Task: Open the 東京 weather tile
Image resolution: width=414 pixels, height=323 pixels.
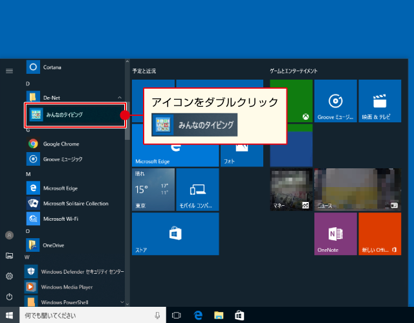Action: tap(153, 190)
